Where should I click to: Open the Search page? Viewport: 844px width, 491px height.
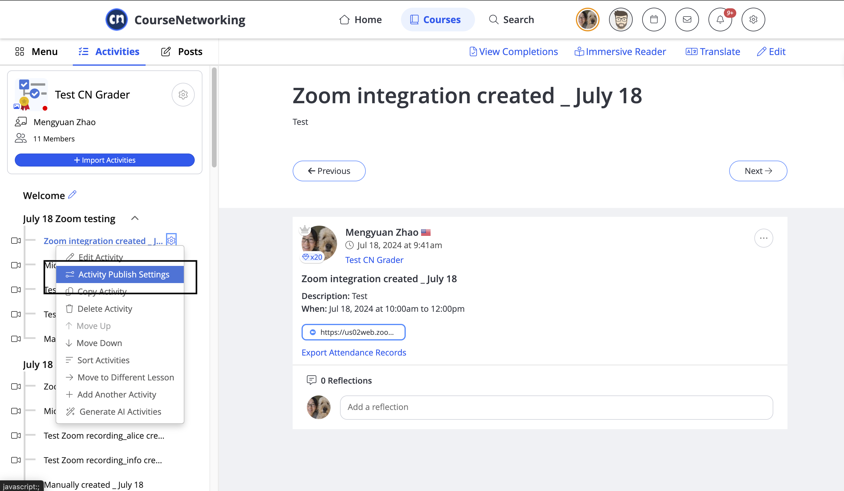tap(511, 20)
